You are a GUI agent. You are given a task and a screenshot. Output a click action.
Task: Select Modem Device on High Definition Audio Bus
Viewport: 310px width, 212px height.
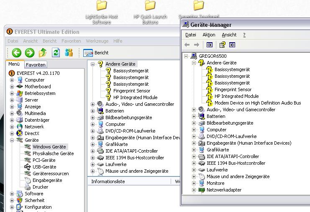coord(258,103)
